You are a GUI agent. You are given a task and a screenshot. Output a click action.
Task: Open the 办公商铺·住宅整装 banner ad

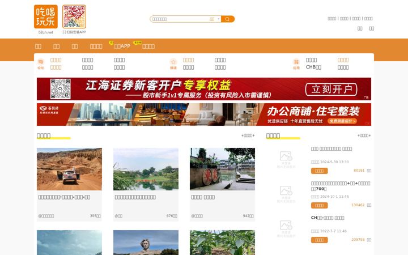pyautogui.click(x=204, y=114)
